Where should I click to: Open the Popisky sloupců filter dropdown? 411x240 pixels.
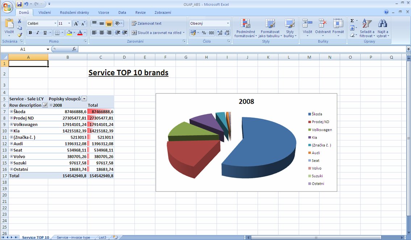[x=84, y=99]
